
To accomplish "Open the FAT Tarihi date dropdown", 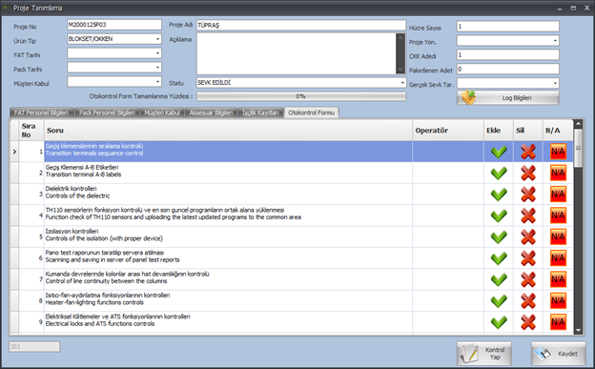I will tap(157, 53).
